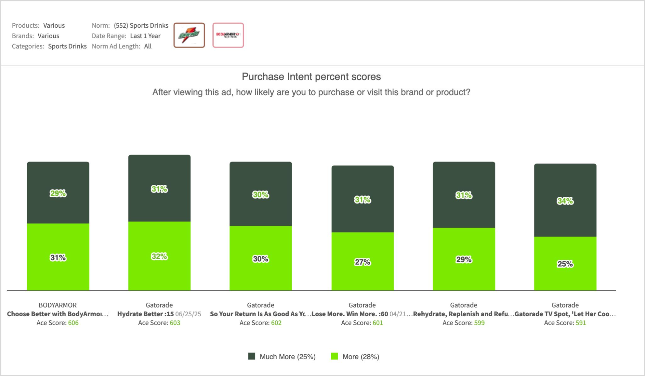Screen dimensions: 645x376
Task: Click the bright green More legend swatch
Action: click(x=335, y=356)
